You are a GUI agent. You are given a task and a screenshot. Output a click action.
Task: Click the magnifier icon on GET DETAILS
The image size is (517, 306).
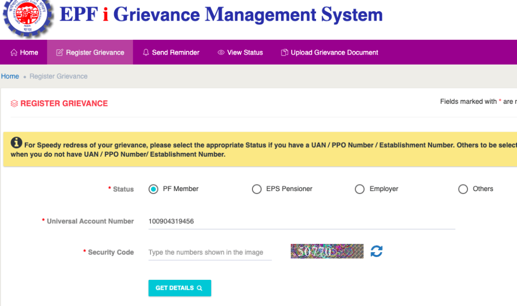click(x=199, y=288)
